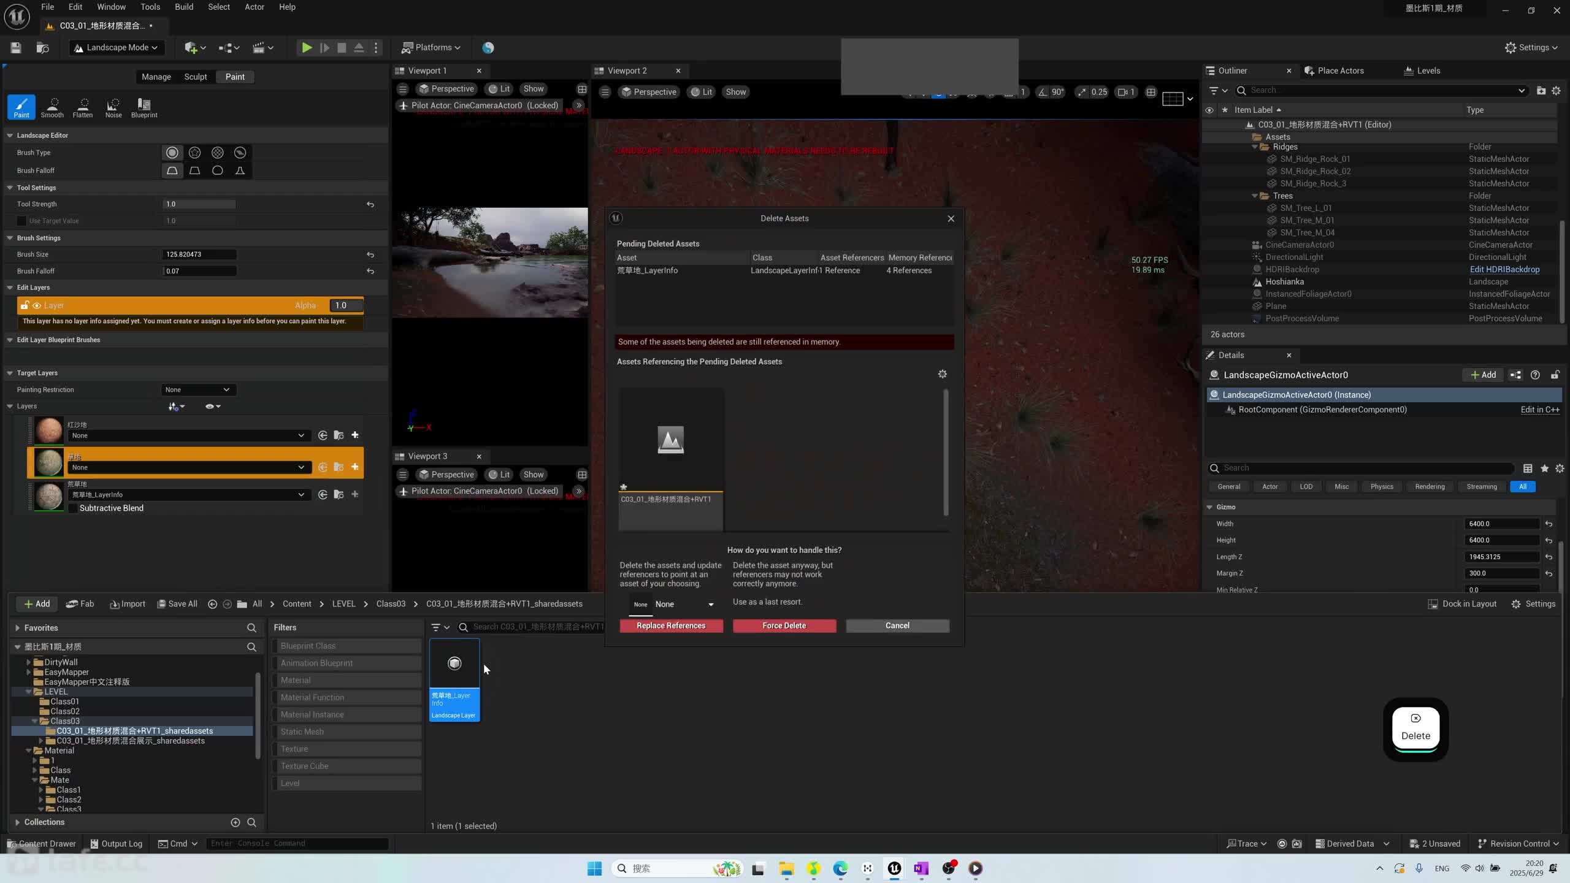The height and width of the screenshot is (883, 1570).
Task: Enable Use Target Value checkbox
Action: click(x=21, y=221)
